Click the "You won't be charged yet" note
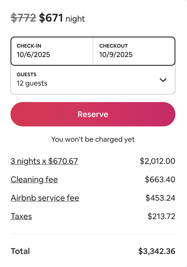This screenshot has width=187, height=267. [x=93, y=139]
